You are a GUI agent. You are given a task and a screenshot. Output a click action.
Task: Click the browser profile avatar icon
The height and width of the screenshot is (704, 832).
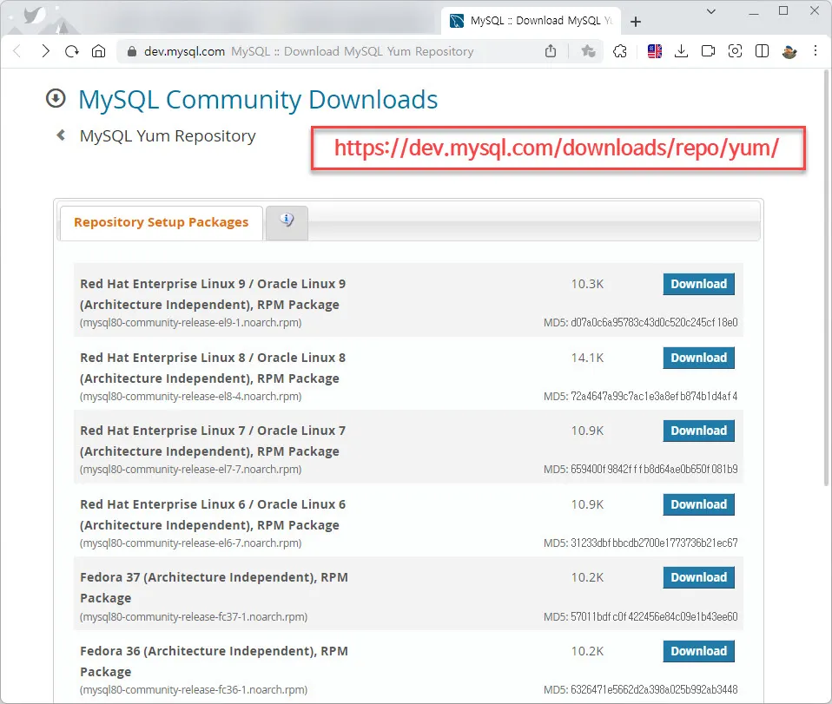click(789, 51)
